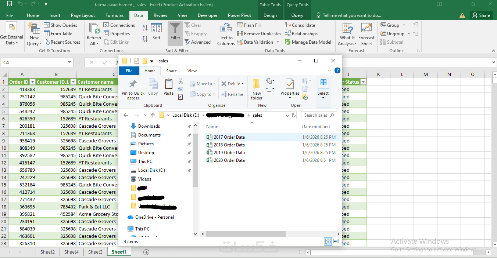Image resolution: width=497 pixels, height=258 pixels.
Task: Click Cut scissors icon in Explorer
Action: 180,81
